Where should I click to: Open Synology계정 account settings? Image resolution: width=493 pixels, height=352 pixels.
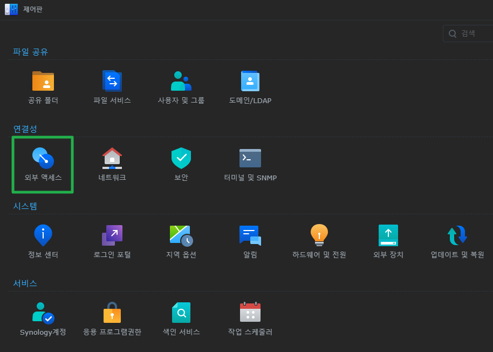tap(43, 313)
